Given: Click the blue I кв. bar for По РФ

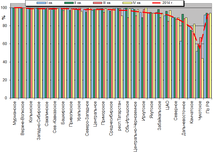Looking at the screenshot, I should click(205, 56).
